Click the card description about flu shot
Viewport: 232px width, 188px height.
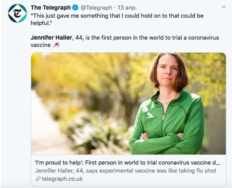coord(125,171)
